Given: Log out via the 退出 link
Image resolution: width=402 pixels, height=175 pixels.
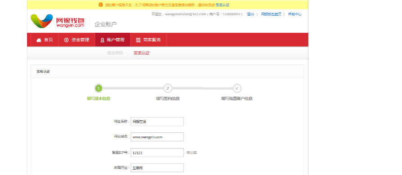Looking at the screenshot, I should 250,14.
